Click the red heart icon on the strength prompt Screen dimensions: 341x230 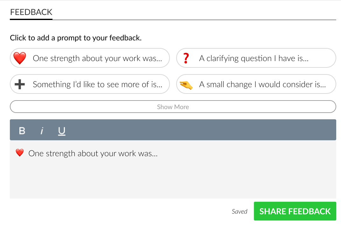tap(20, 58)
